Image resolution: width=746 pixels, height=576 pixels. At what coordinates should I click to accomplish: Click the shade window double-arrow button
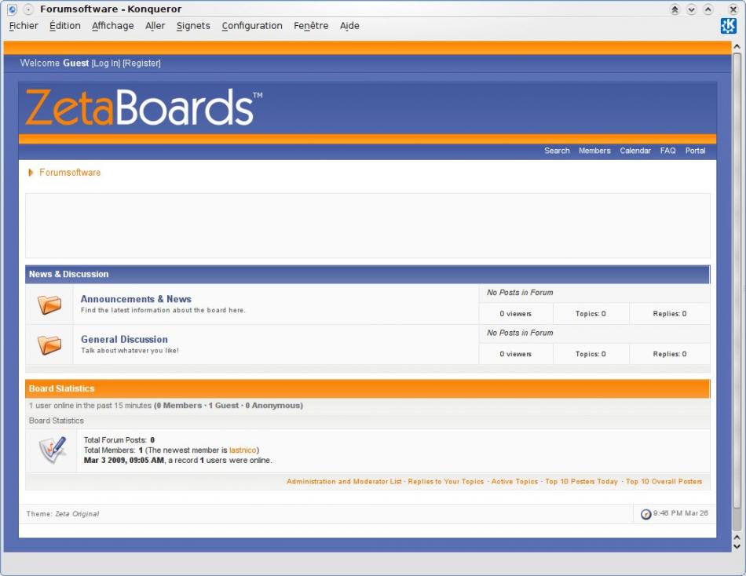click(x=675, y=9)
